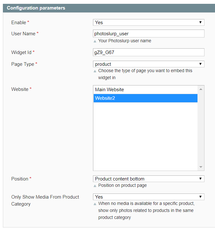Click the triangle hint icon under User Name
The height and width of the screenshot is (231, 215).
(x=95, y=41)
